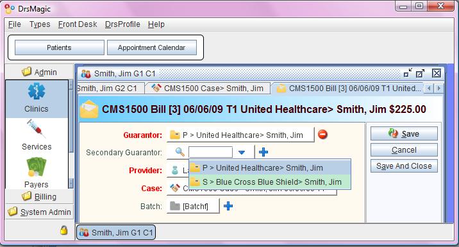Open the Payers money icon
The width and height of the screenshot is (459, 247).
pyautogui.click(x=37, y=167)
